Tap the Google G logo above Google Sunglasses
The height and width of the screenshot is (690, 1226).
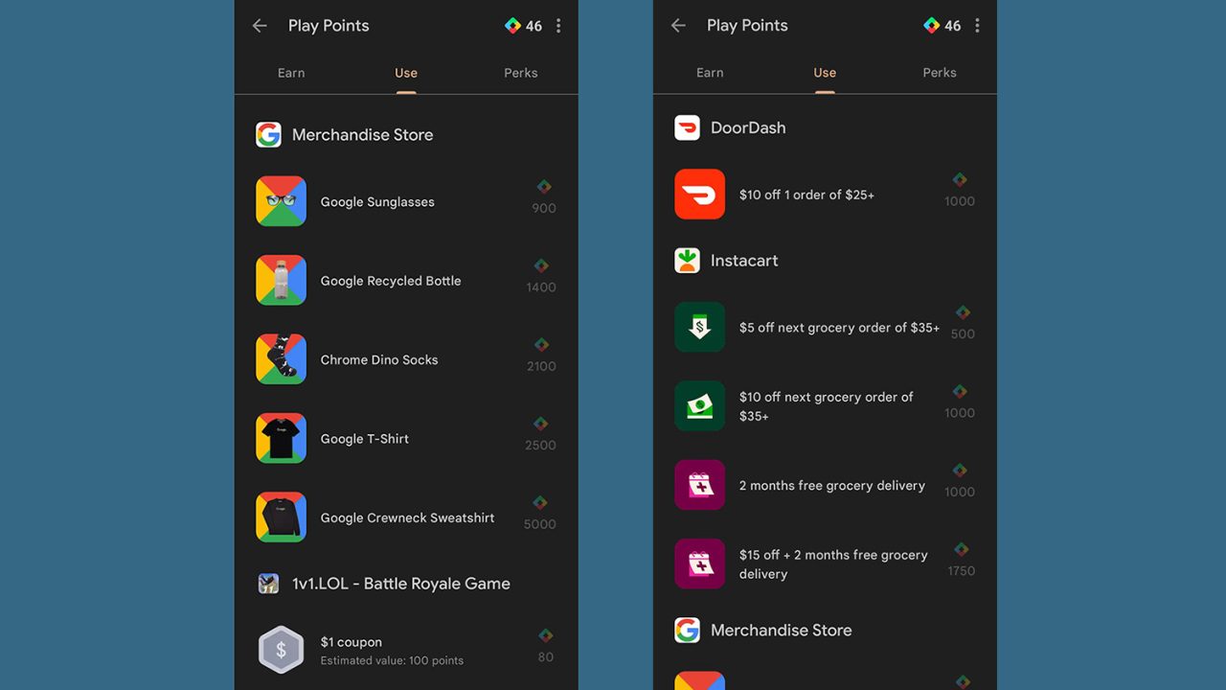[x=268, y=134]
